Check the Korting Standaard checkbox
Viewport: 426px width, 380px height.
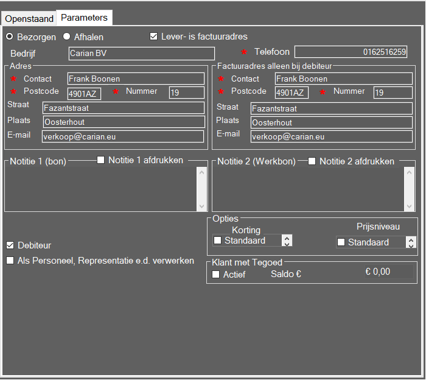tap(217, 241)
